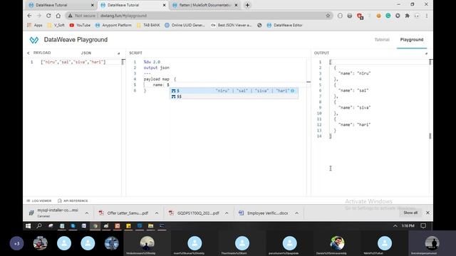Click the 'payload map {' script line
The image size is (456, 256).
pyautogui.click(x=160, y=79)
